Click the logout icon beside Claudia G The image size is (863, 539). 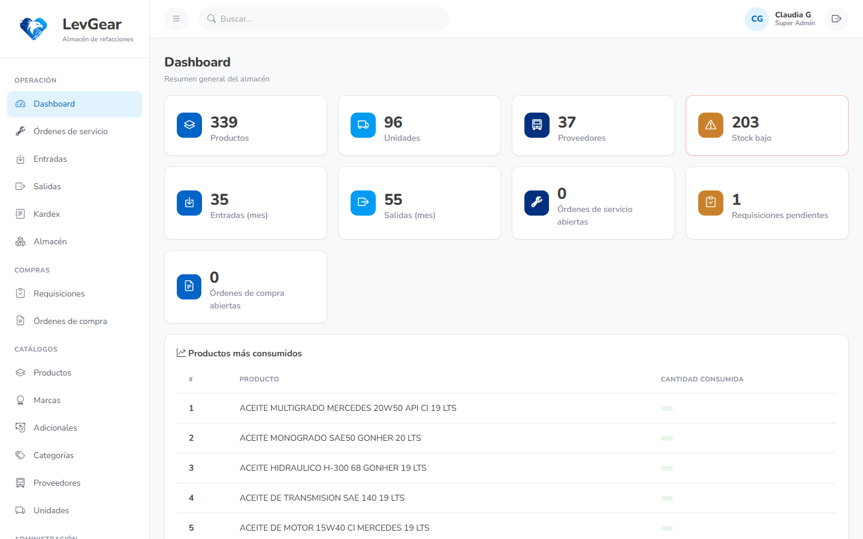837,19
